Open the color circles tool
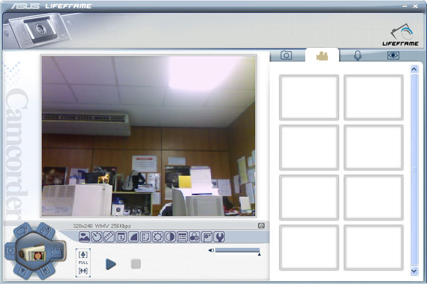The height and width of the screenshot is (284, 427). pos(195,237)
